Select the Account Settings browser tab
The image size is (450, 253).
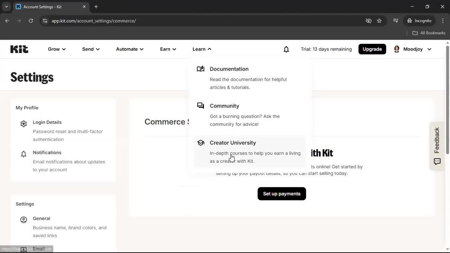point(46,7)
